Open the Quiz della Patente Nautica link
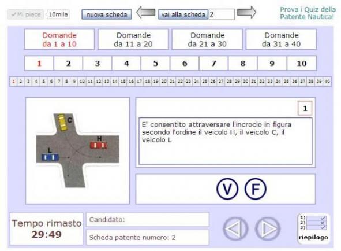This screenshot has width=341, height=251. point(308,13)
